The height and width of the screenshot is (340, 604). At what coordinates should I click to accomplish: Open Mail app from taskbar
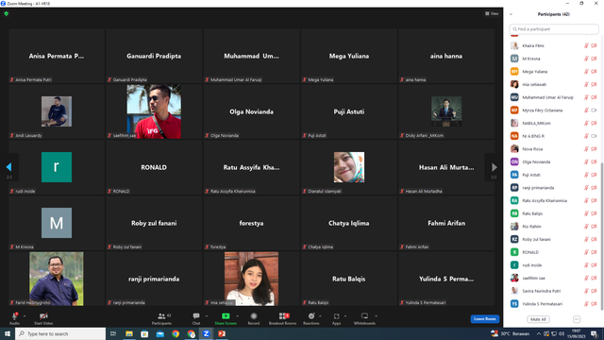click(x=159, y=333)
